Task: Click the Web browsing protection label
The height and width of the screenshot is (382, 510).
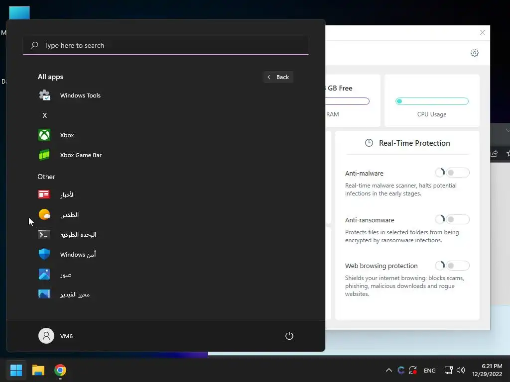Action: (381, 266)
